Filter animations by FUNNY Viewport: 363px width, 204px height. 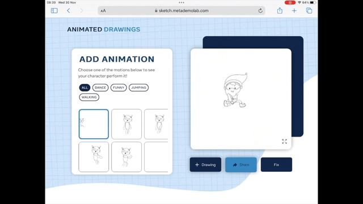pyautogui.click(x=119, y=88)
